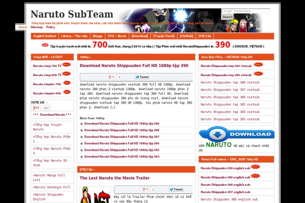Open Full HD 1080p tập 389 link
Screen dimensions: 305x203
click(122, 123)
